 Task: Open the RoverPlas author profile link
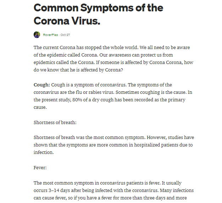(51, 35)
